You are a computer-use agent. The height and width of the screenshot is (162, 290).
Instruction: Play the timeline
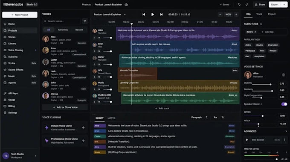[153, 15]
